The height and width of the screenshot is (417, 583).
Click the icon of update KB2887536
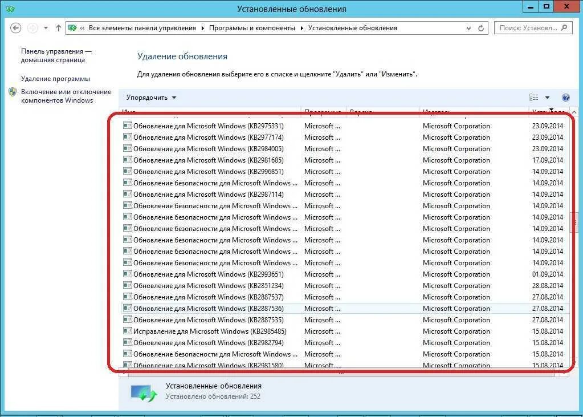coord(128,308)
